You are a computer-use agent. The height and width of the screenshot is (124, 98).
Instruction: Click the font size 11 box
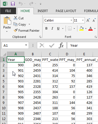coord(77,20)
